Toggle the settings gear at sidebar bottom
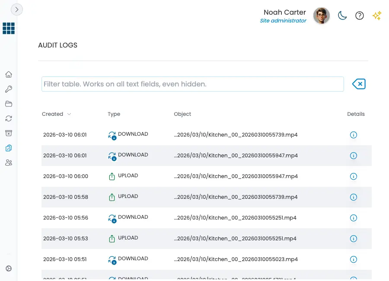 (x=9, y=268)
